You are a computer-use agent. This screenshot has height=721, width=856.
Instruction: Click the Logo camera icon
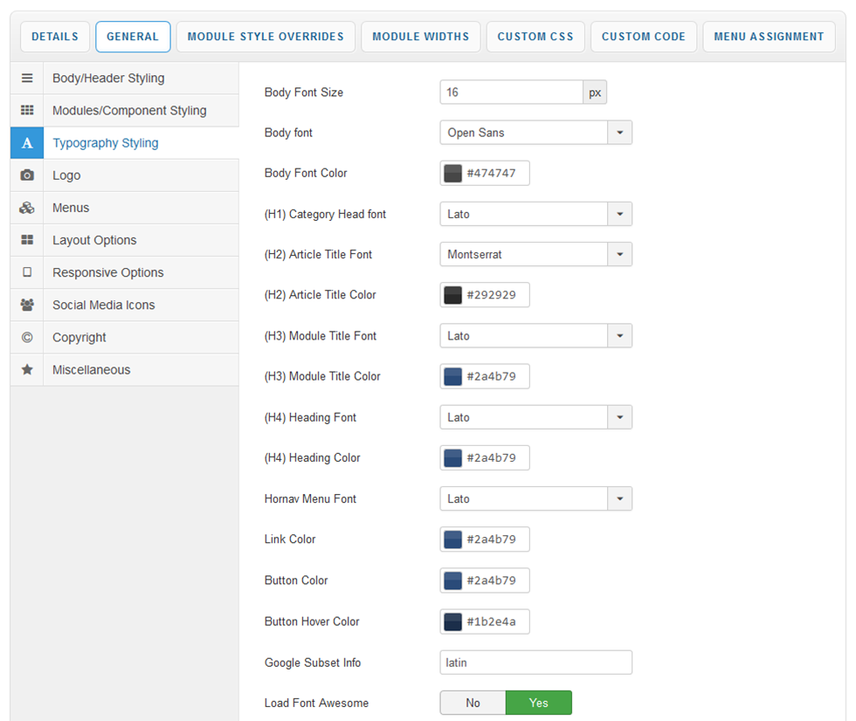coord(27,175)
